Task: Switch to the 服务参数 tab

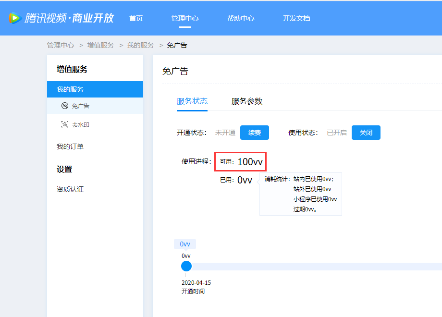Action: click(x=247, y=101)
